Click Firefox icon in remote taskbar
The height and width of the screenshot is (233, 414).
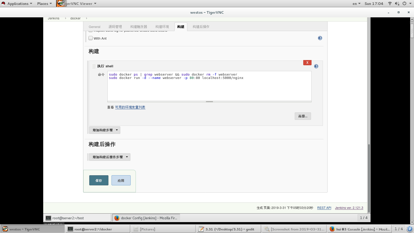pos(117,218)
